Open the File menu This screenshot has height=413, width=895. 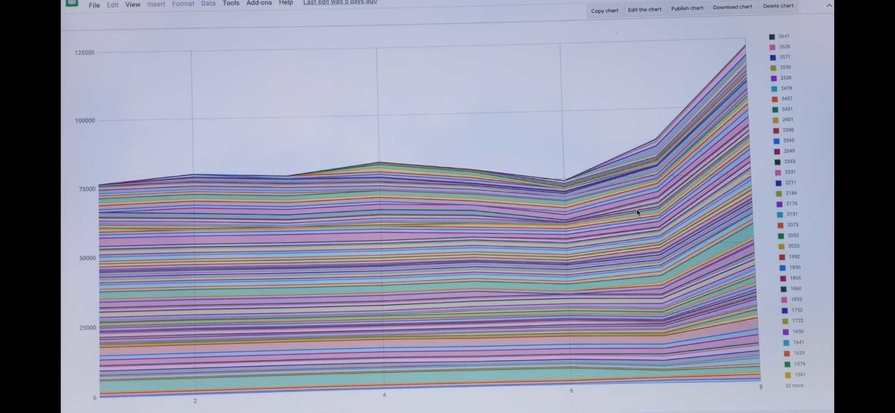(94, 4)
